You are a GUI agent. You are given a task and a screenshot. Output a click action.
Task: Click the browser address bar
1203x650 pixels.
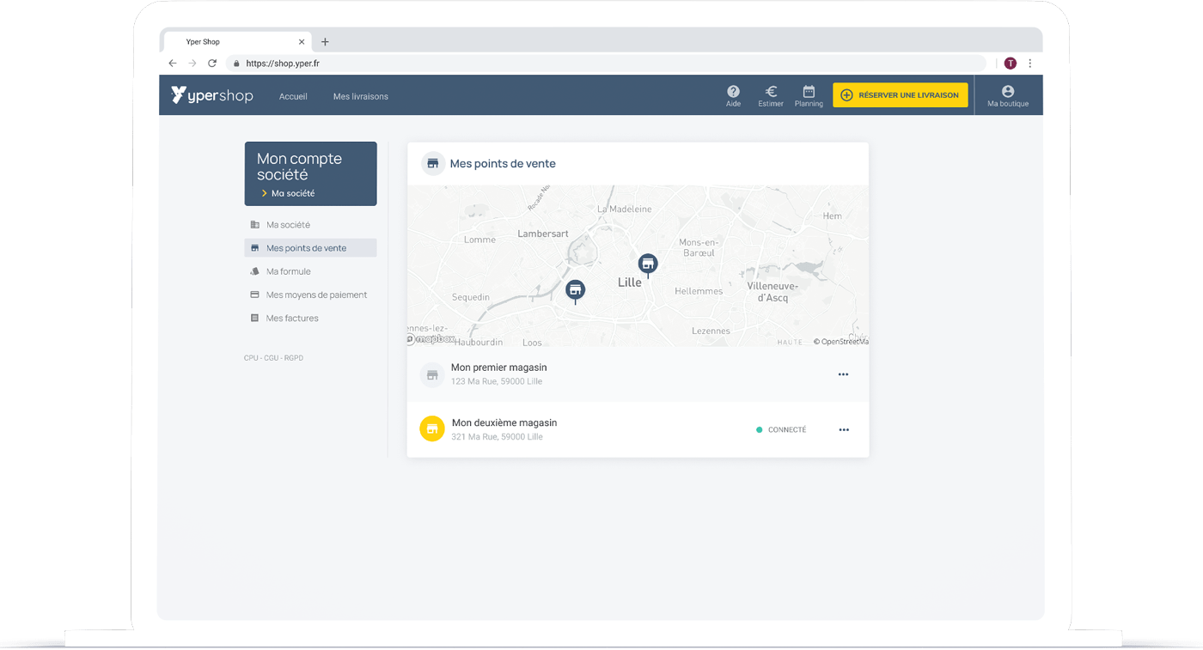tap(601, 64)
